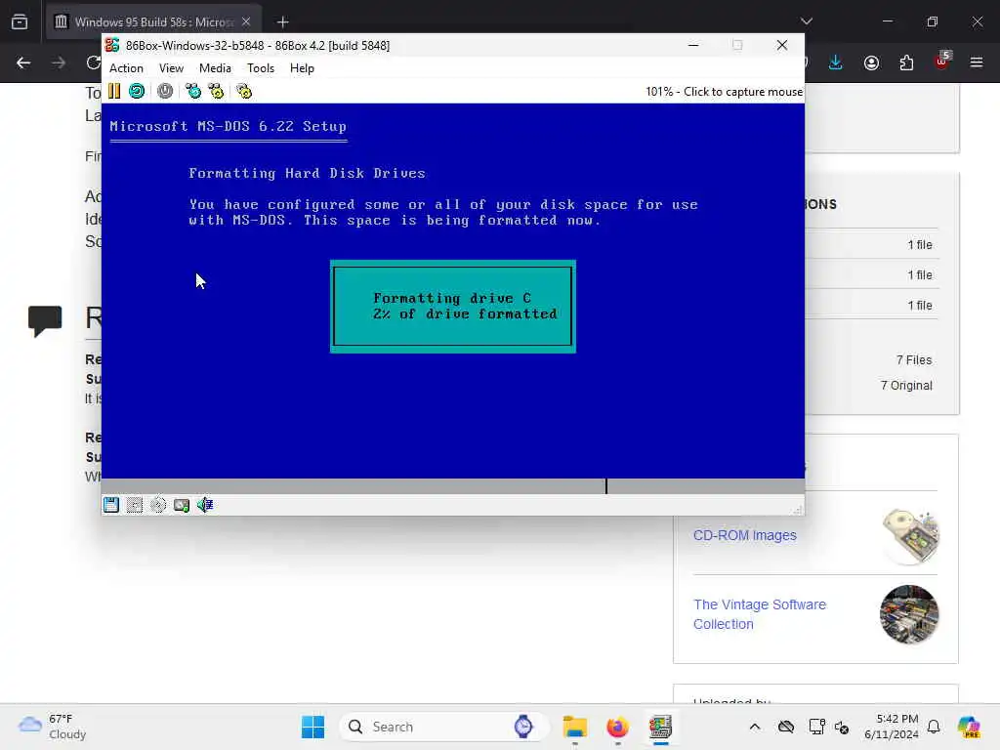Click the CD-ROM Images thumbnail
Viewport: 1000px width, 750px height.
[909, 536]
